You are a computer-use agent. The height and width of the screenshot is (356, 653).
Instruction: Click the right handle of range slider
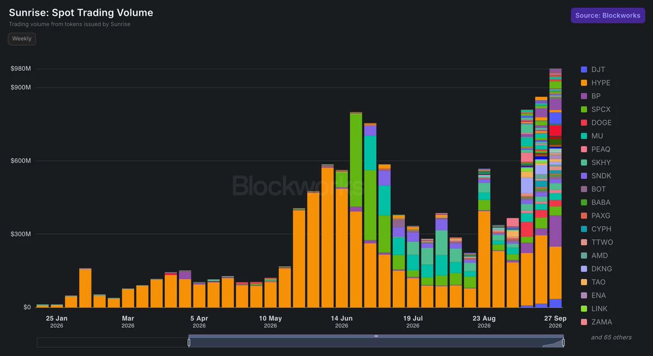point(563,342)
